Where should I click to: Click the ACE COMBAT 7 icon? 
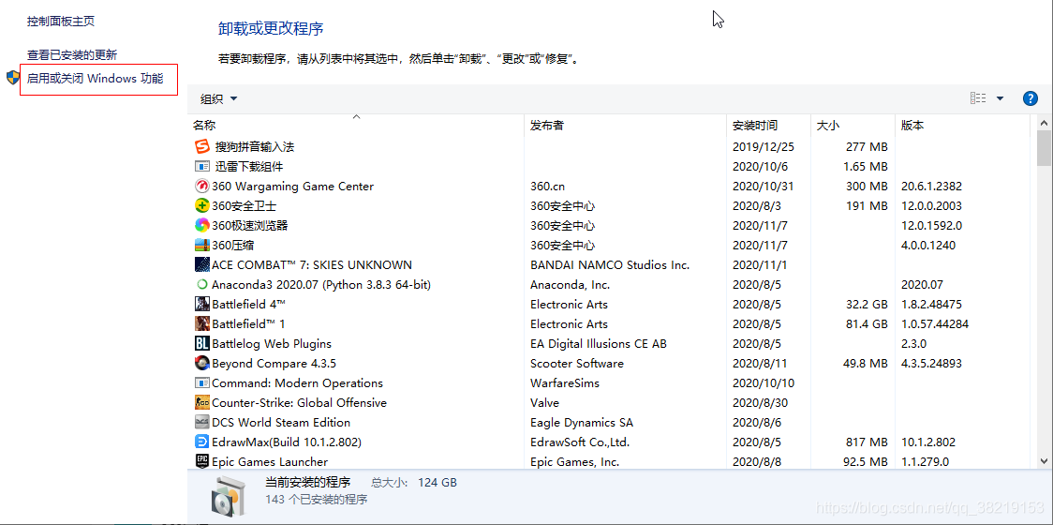pyautogui.click(x=202, y=265)
